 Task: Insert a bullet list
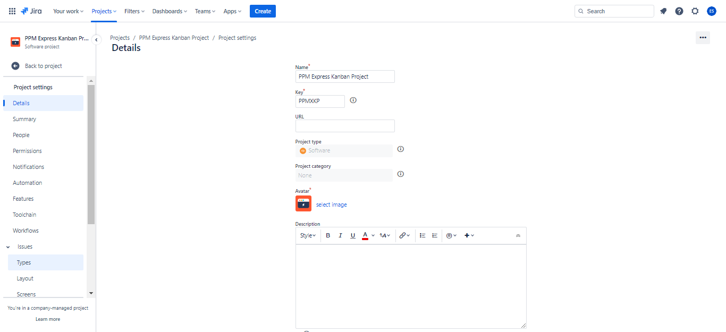[423, 235]
